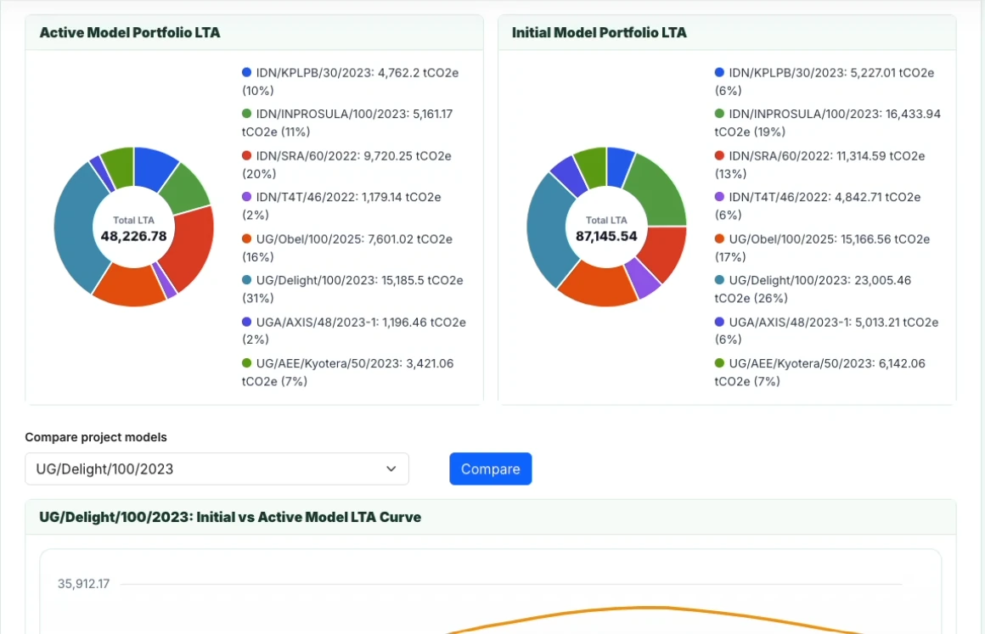Click the orange UG/Obel legend dot in Active Portfolio
This screenshot has width=985, height=634.
point(247,239)
